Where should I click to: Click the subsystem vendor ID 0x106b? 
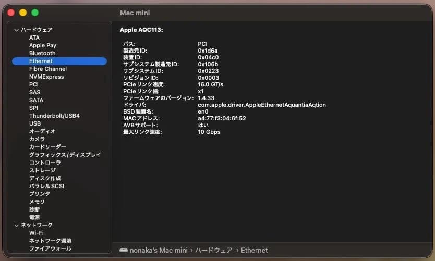click(208, 64)
